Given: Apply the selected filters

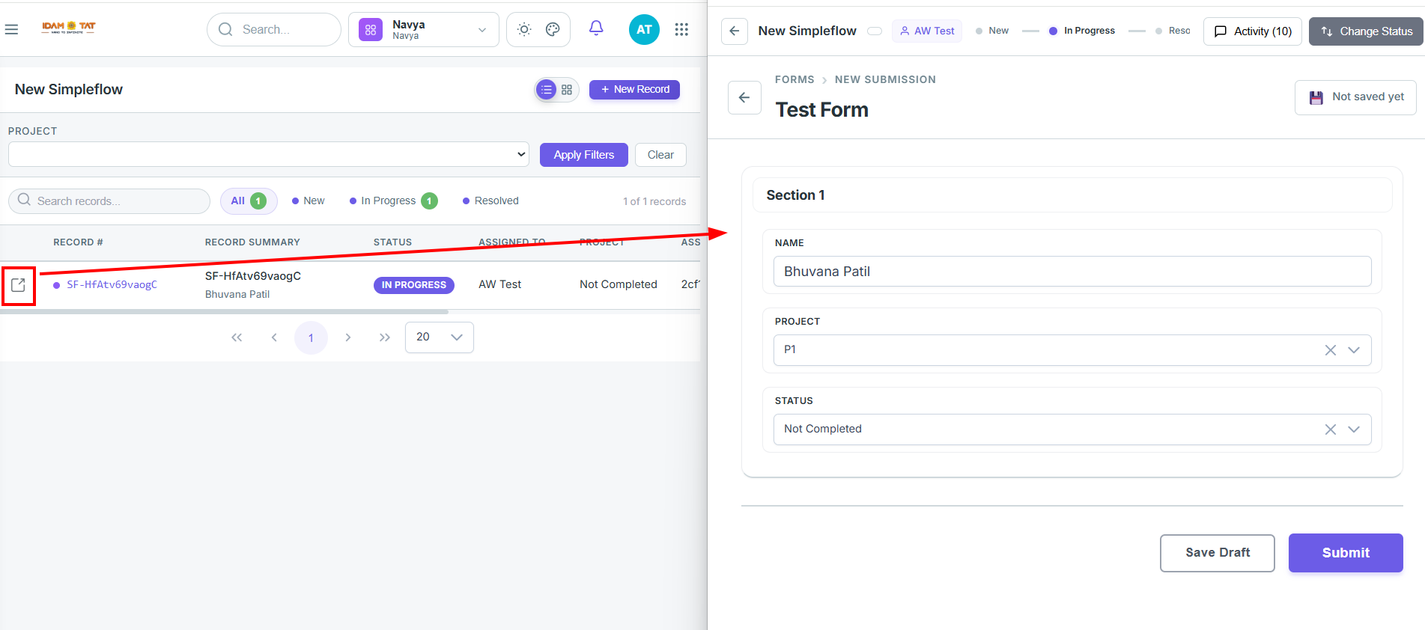Looking at the screenshot, I should (584, 155).
